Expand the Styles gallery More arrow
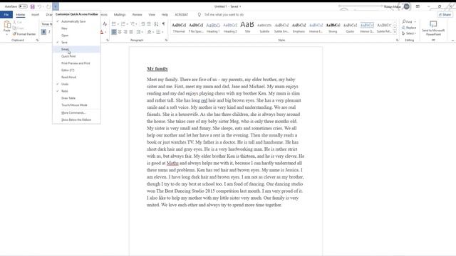 395,32
